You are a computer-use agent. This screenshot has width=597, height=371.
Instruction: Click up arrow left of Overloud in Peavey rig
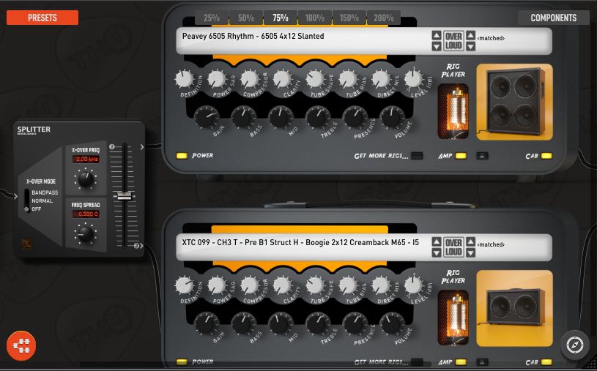[x=437, y=35]
